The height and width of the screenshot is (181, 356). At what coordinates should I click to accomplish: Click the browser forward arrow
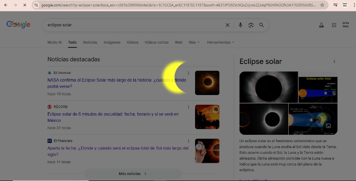coord(15,5)
